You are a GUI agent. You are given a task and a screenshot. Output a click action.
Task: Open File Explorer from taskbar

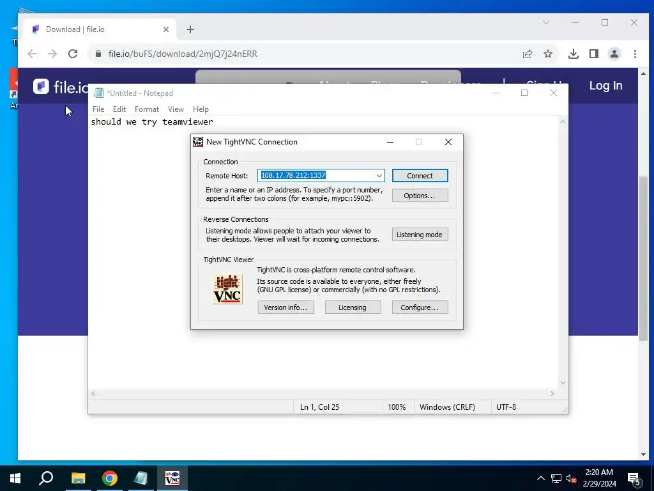tap(78, 478)
